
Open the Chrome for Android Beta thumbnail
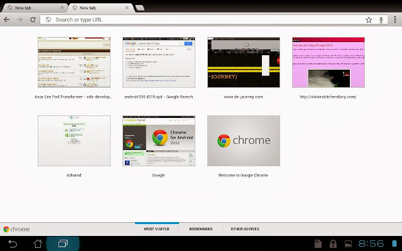(x=159, y=141)
